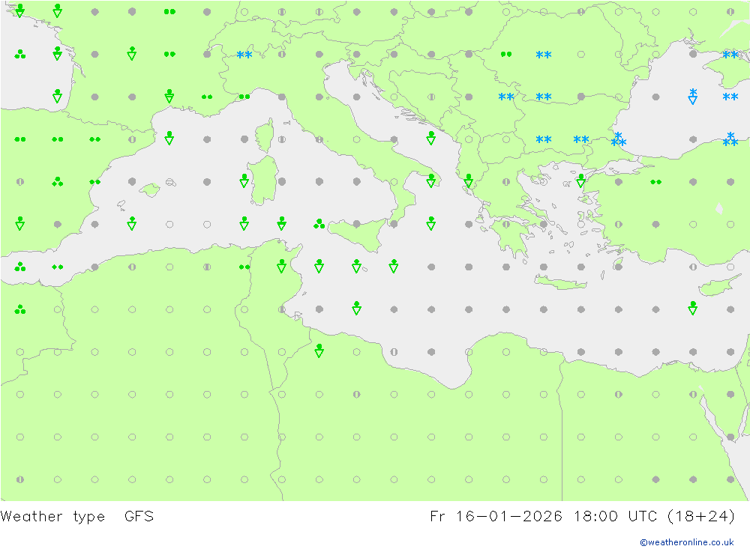750x549 pixels.
Task: Click the three-dot rain symbol west of Sicily
Action: coord(319,224)
